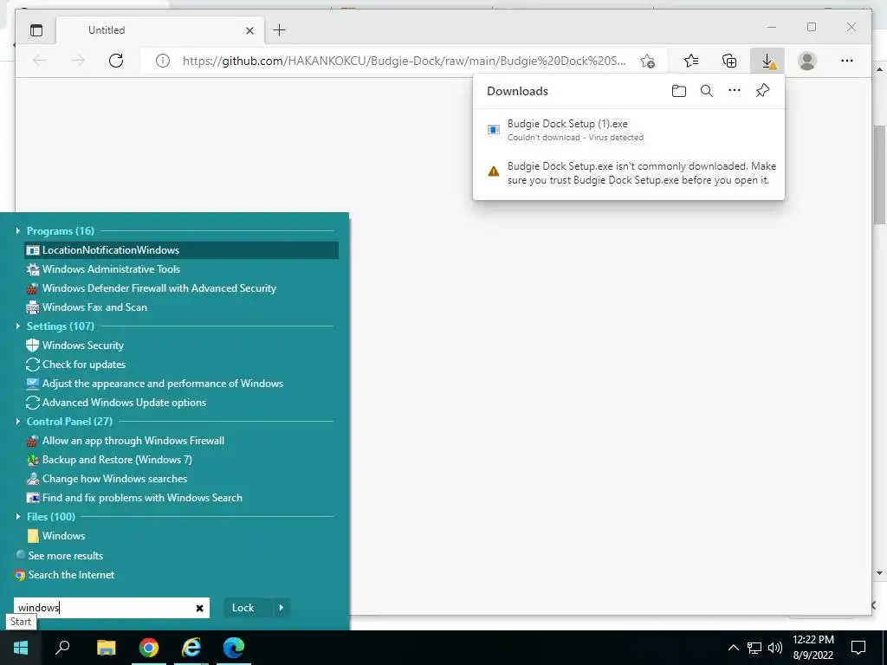Screen dimensions: 887x665
Task: Click the warning triangle icon in Downloads
Action: pos(493,171)
